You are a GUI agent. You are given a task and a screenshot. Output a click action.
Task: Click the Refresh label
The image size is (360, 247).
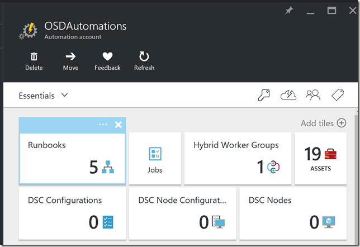[144, 68]
